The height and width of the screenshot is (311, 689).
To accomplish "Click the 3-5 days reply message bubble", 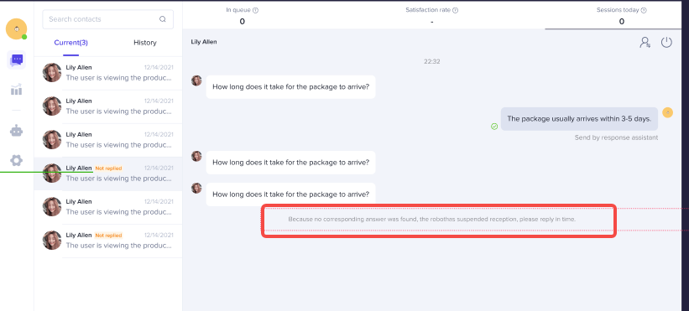I will pos(579,119).
